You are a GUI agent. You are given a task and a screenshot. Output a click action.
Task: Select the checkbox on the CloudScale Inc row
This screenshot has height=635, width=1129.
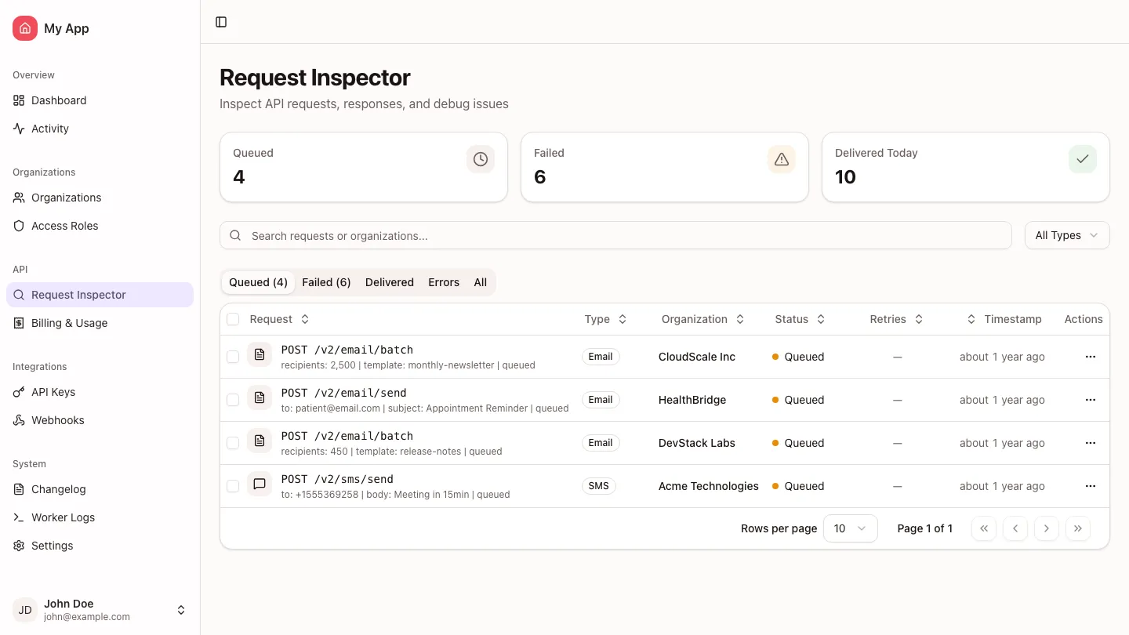coord(233,356)
